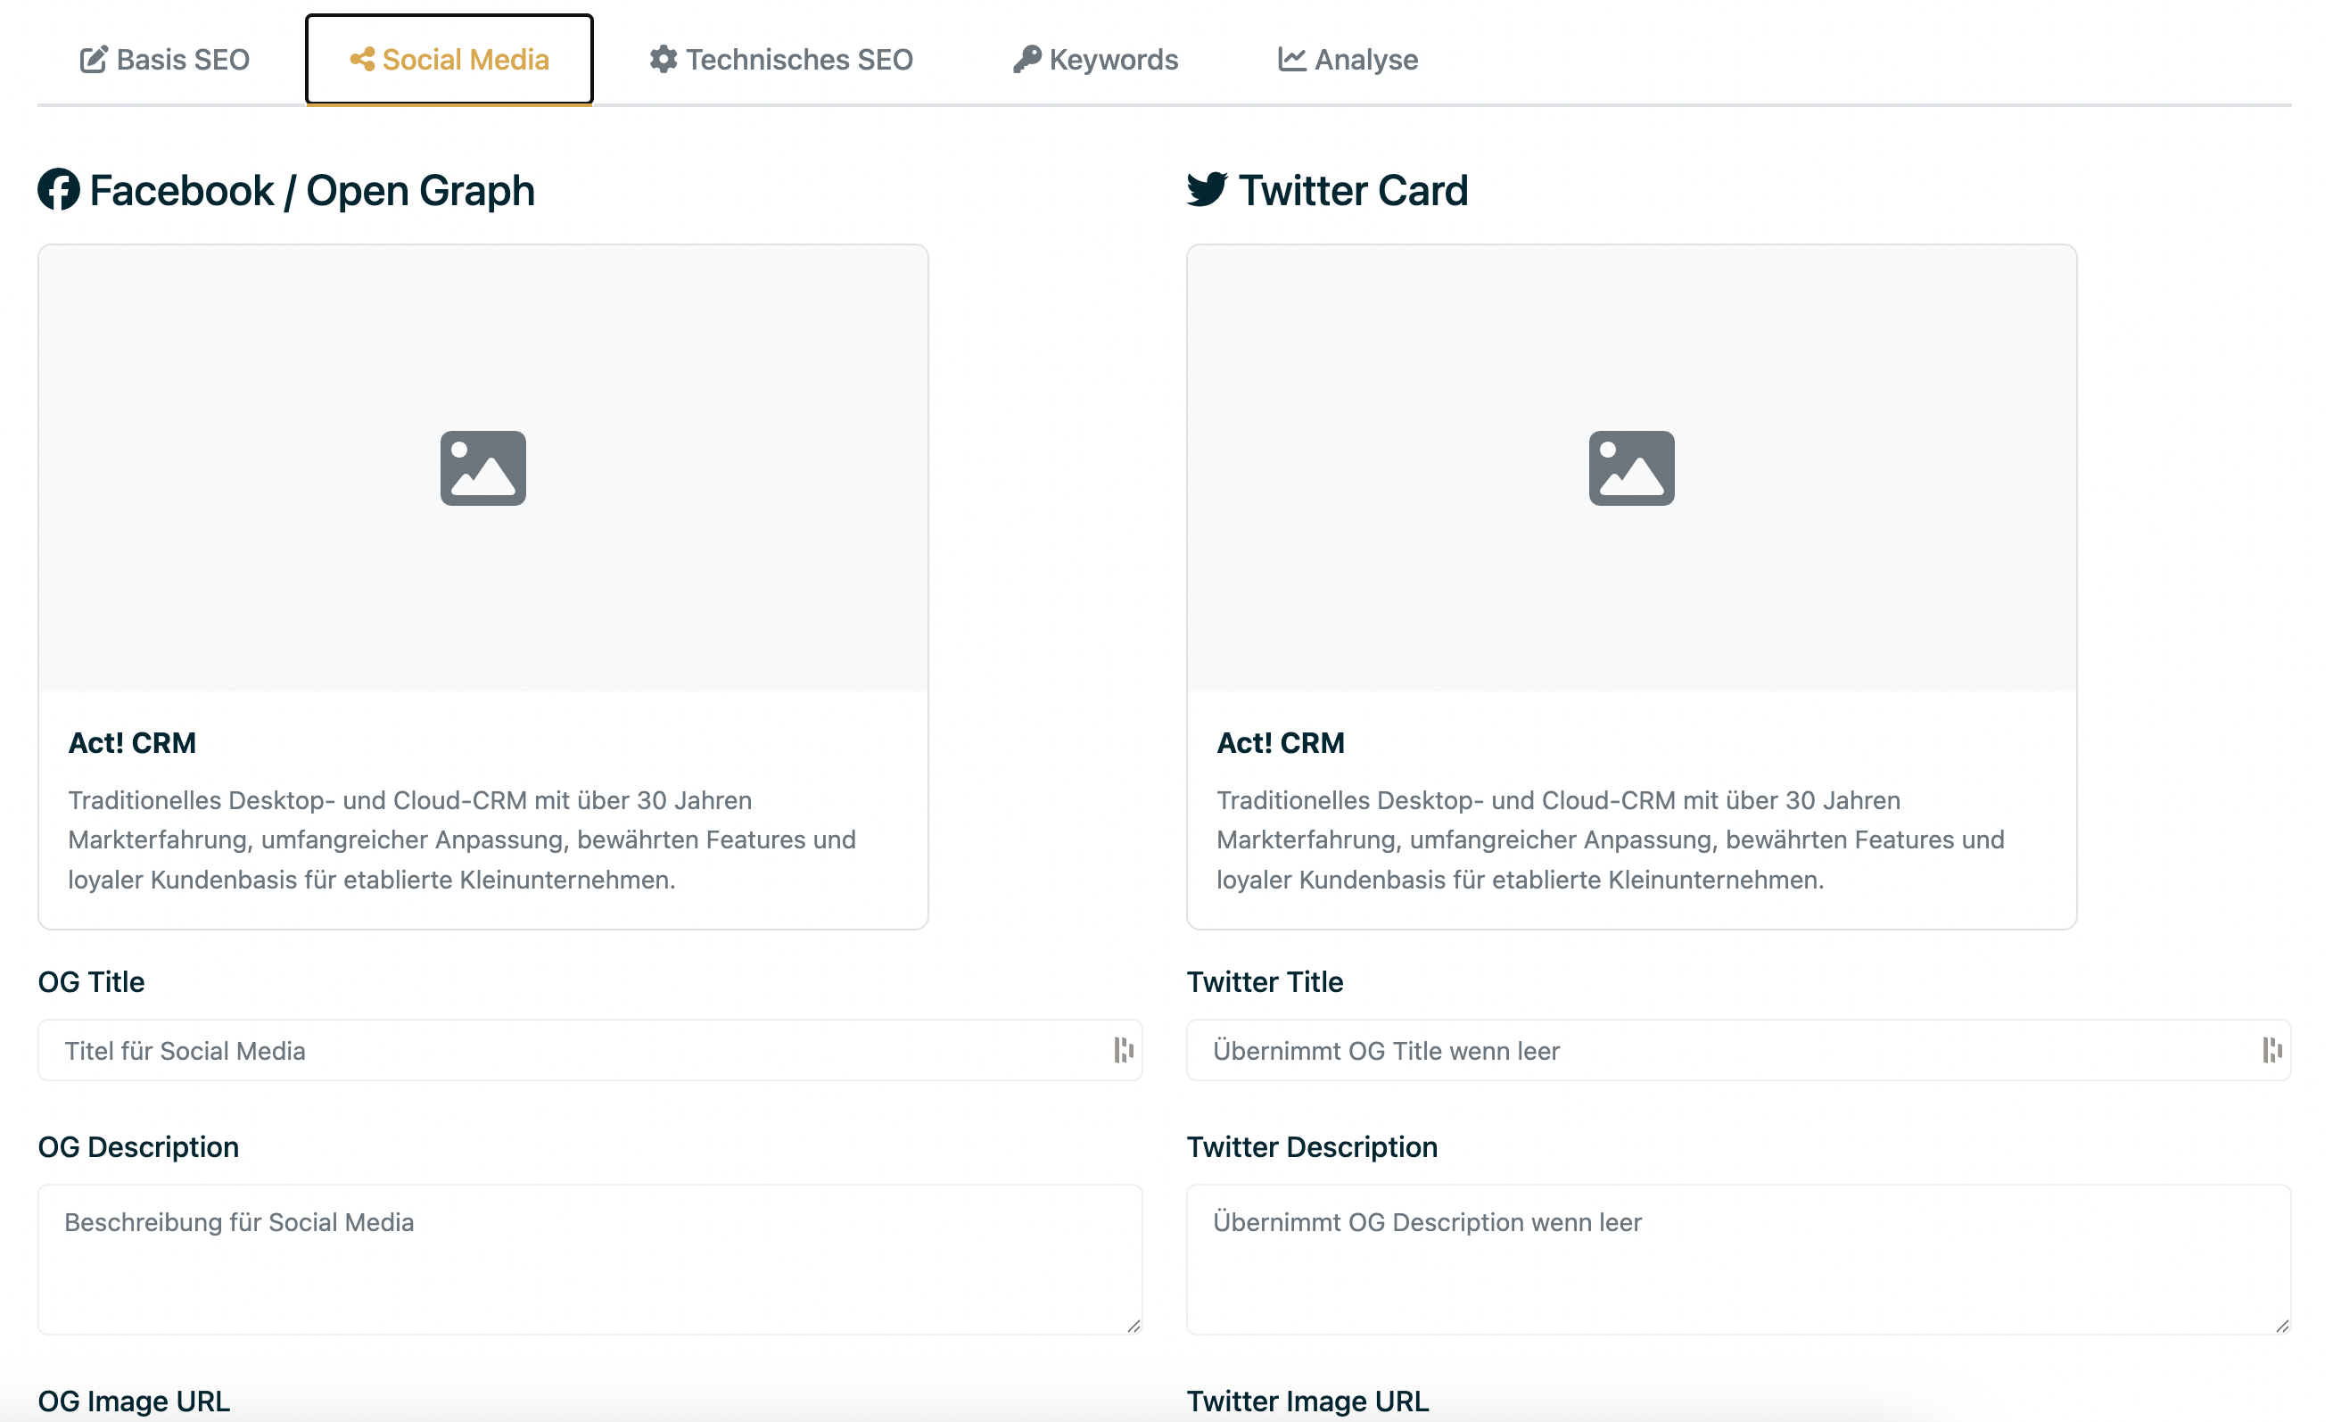Click the Twitter Image URL label

[x=1307, y=1401]
